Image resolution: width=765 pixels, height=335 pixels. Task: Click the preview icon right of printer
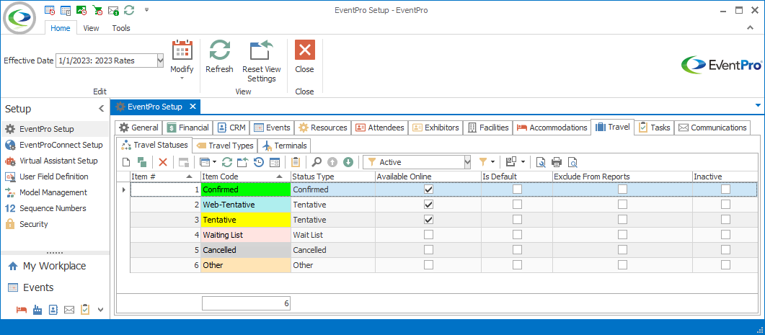tap(572, 162)
